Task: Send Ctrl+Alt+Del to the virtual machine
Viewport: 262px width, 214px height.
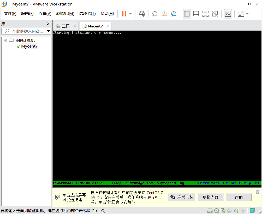Action: click(x=142, y=14)
